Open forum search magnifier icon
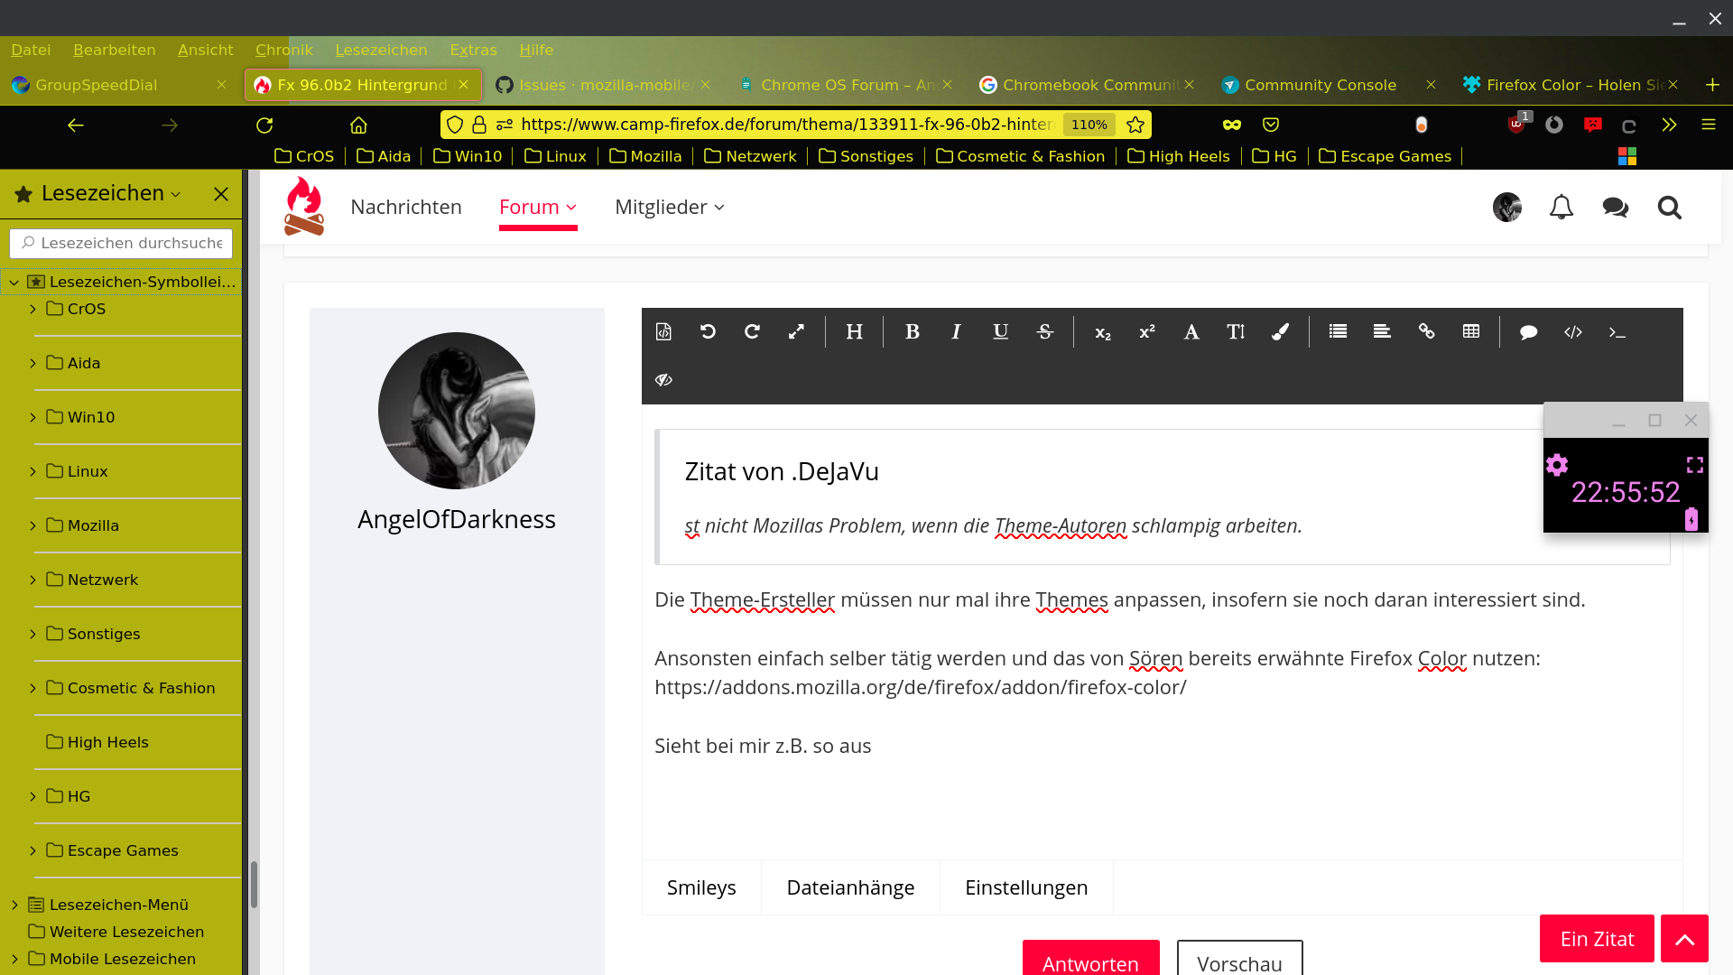This screenshot has height=975, width=1733. tap(1669, 208)
